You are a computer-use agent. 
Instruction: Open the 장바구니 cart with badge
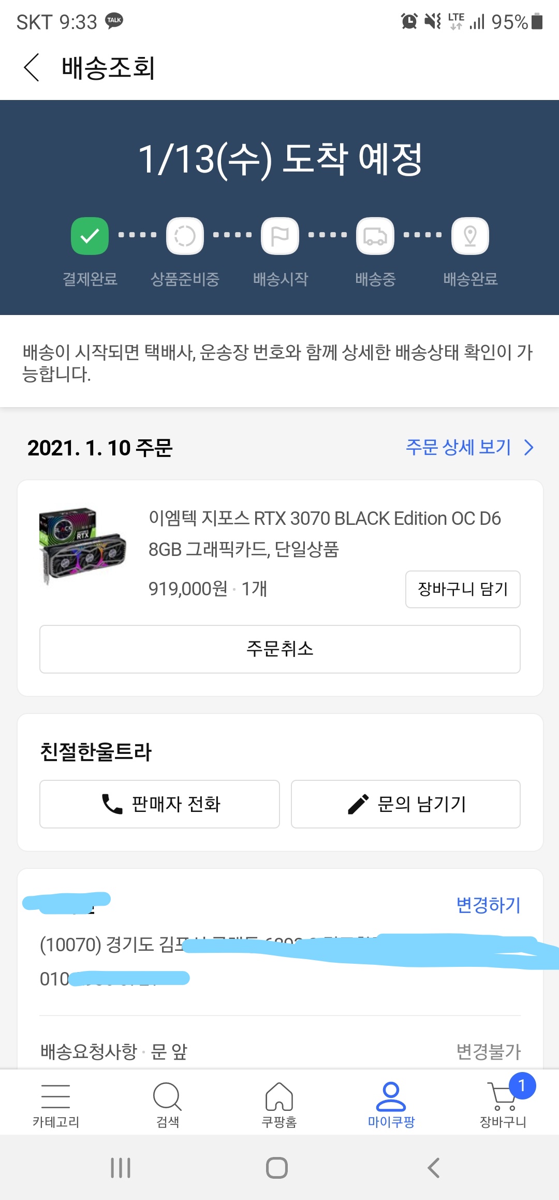(x=503, y=1105)
